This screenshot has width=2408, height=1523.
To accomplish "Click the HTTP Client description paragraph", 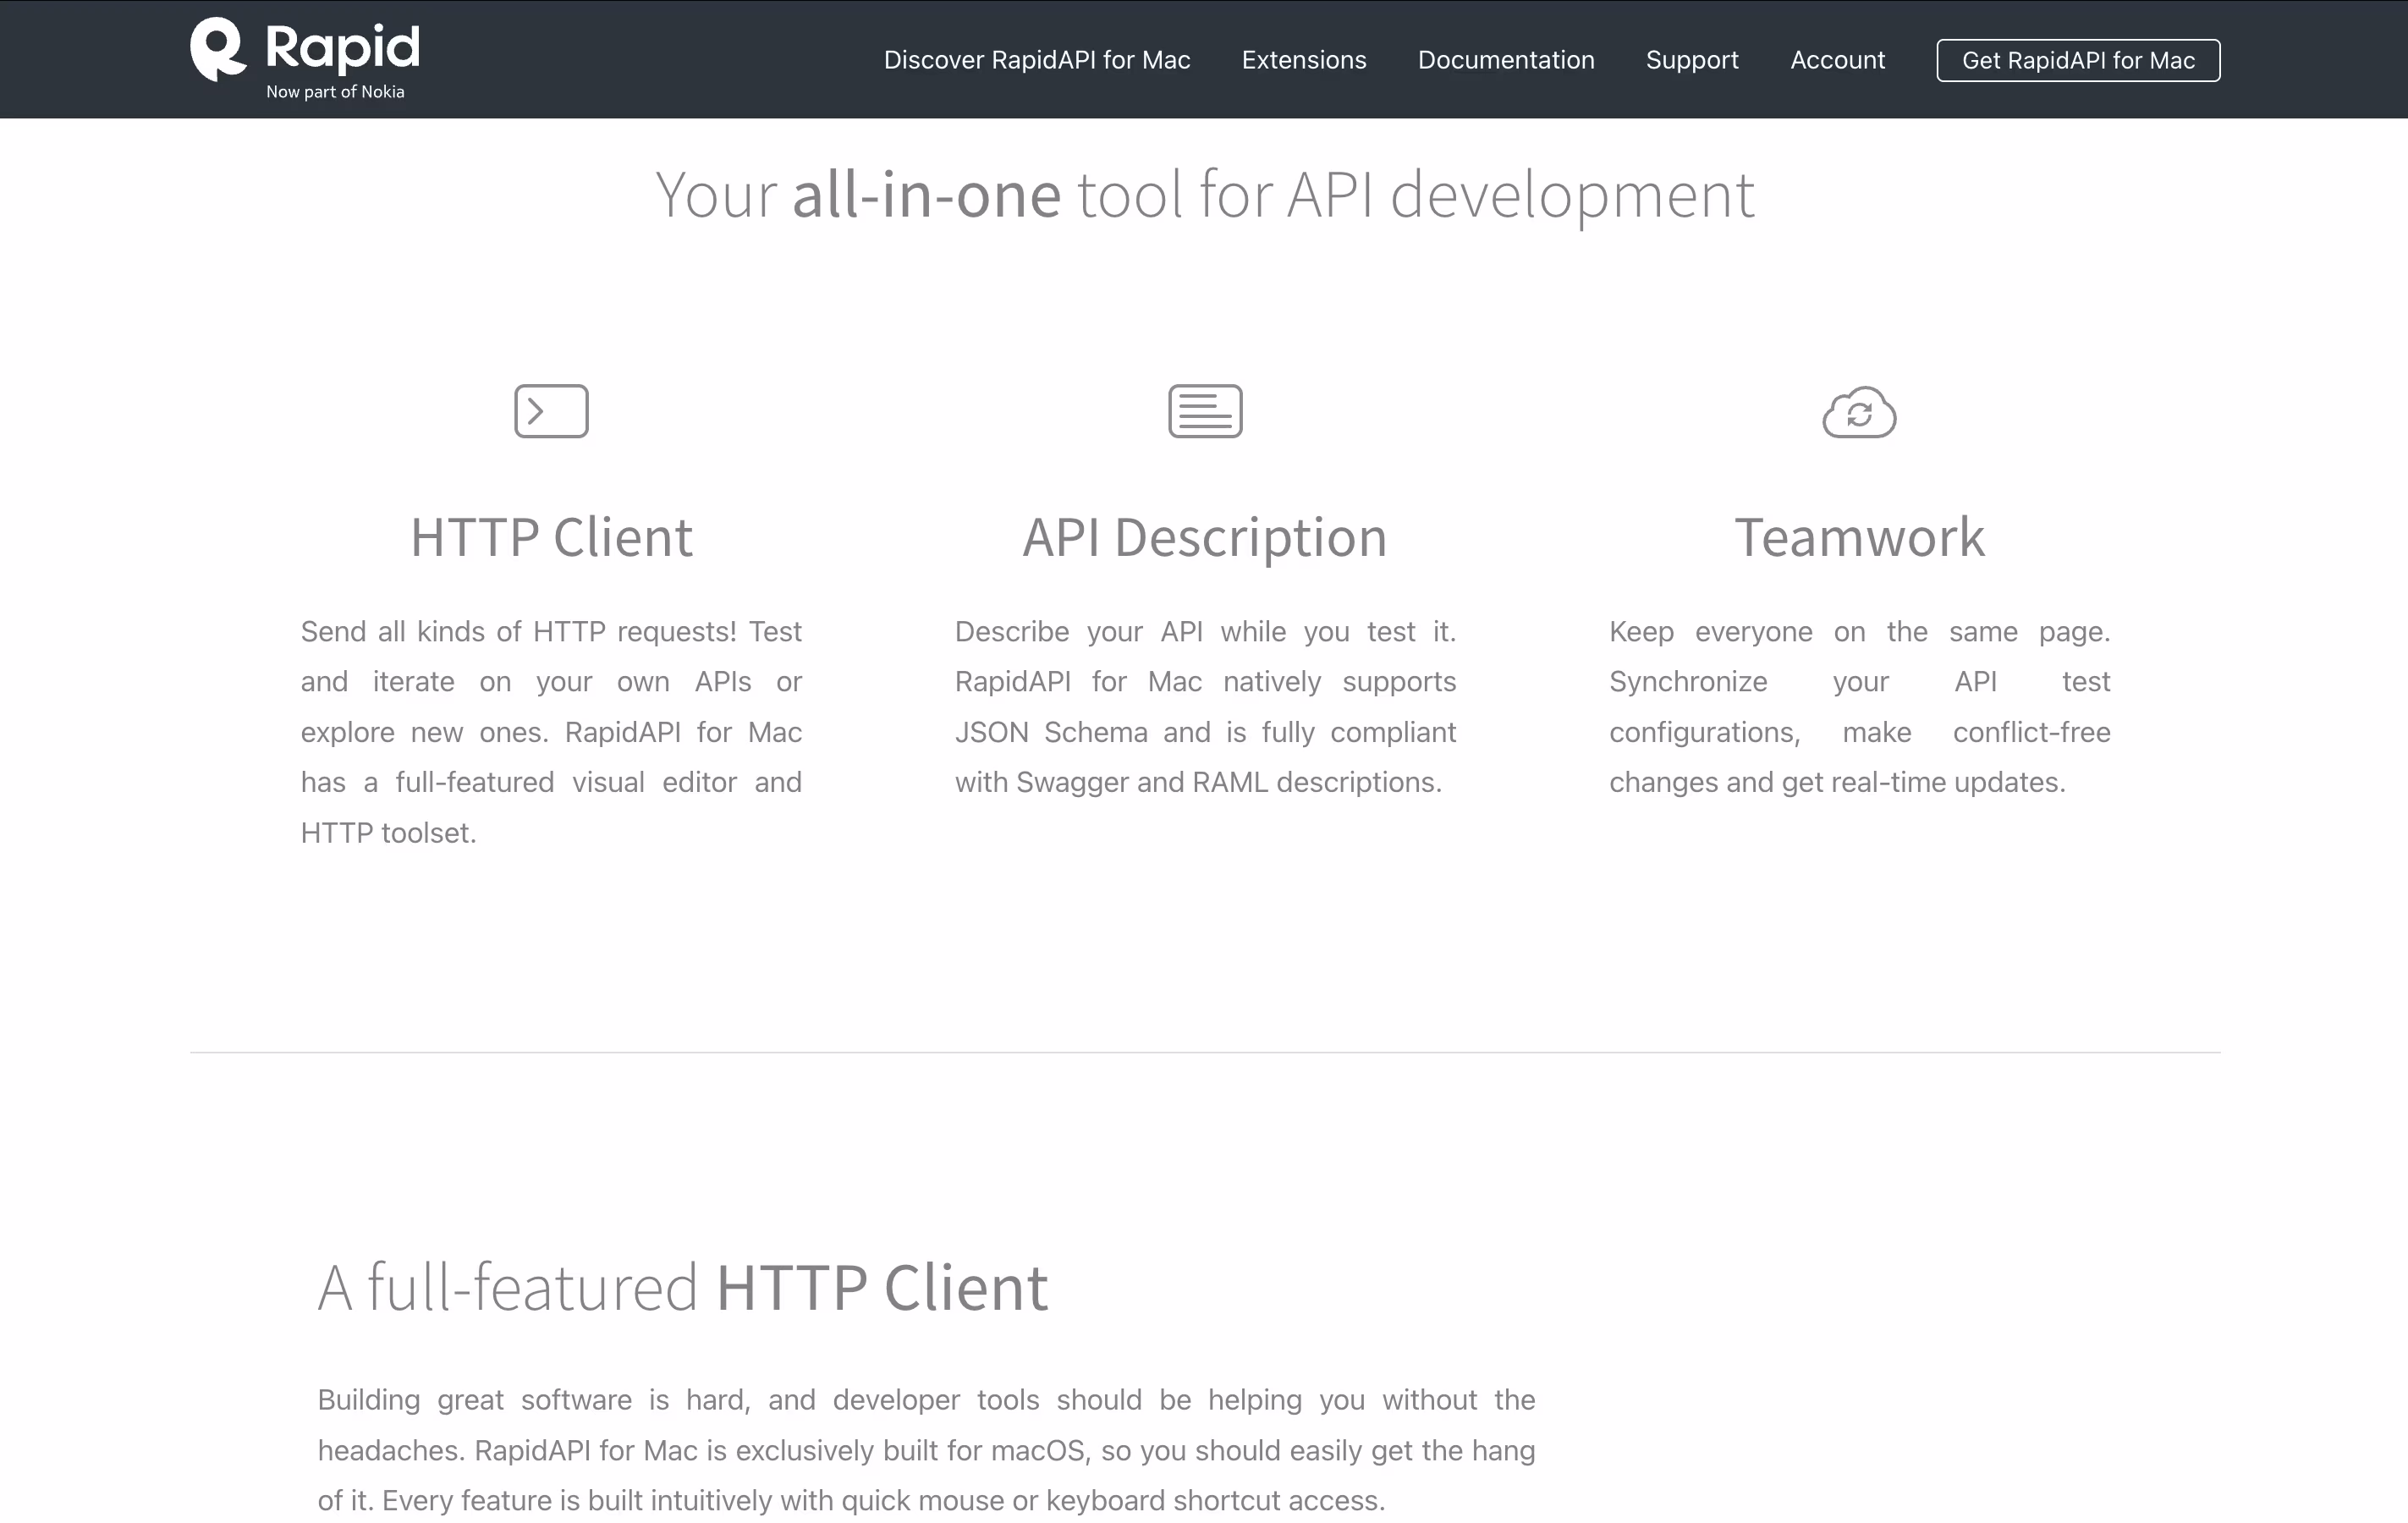I will pyautogui.click(x=551, y=732).
